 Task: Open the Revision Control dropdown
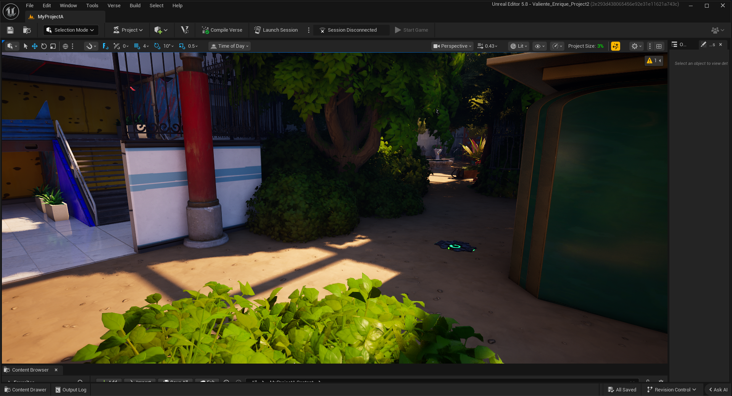point(672,390)
